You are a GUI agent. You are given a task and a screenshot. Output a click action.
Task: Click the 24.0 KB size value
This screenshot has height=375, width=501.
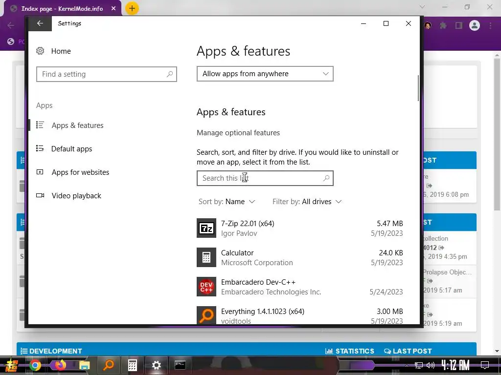click(x=391, y=253)
